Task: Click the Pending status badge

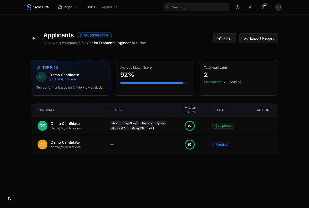Action: [x=221, y=144]
